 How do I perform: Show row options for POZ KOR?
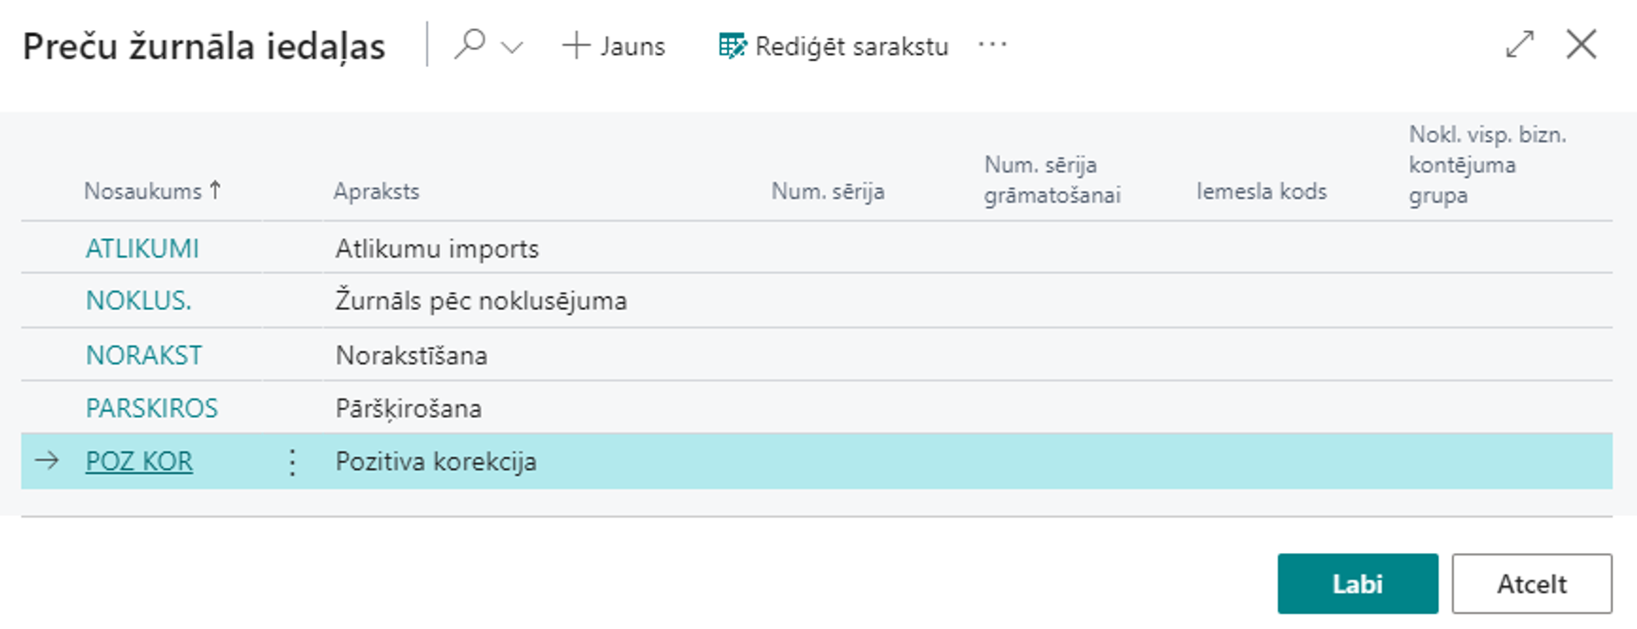pyautogui.click(x=292, y=462)
